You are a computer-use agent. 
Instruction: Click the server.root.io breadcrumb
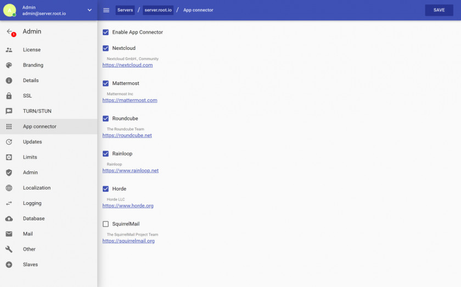(x=158, y=10)
